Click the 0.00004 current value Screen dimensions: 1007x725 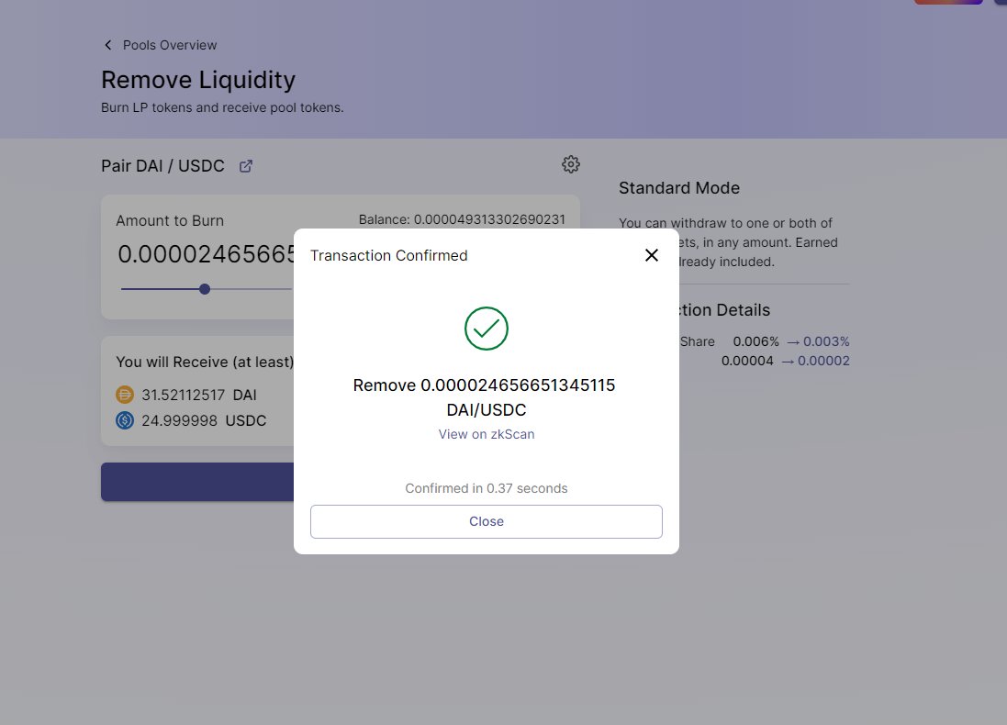coord(747,361)
